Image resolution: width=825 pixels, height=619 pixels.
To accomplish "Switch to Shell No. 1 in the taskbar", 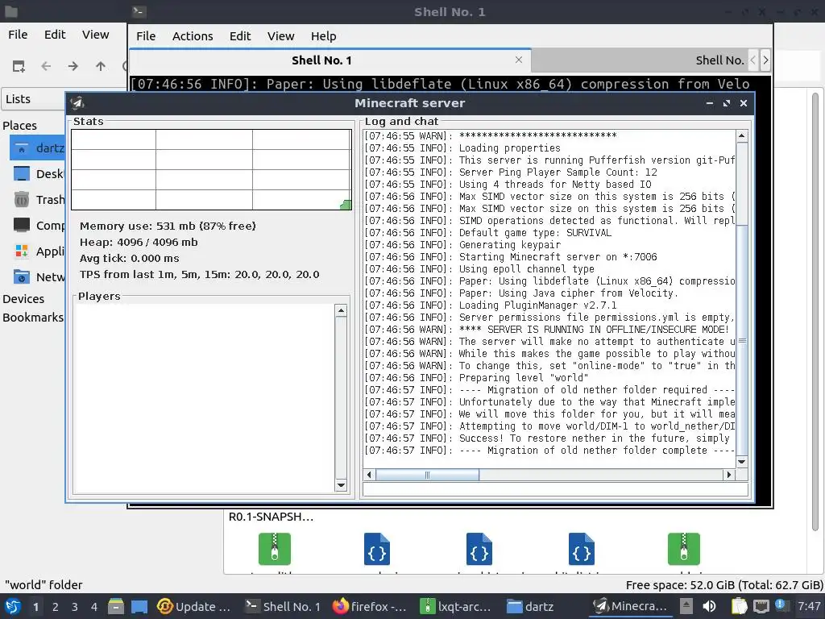I will tap(283, 606).
